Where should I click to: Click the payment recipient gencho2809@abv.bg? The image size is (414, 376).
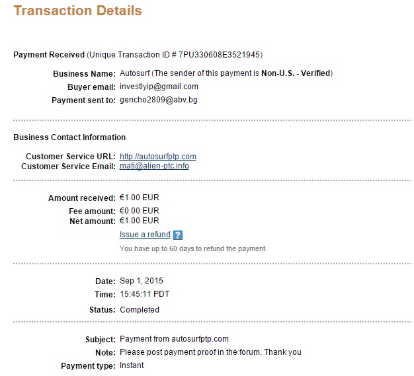(159, 100)
